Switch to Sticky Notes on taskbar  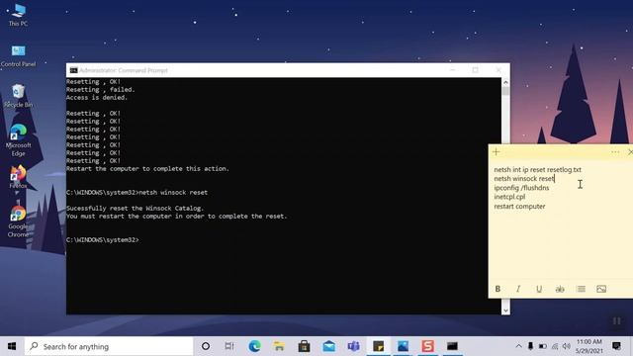click(378, 346)
